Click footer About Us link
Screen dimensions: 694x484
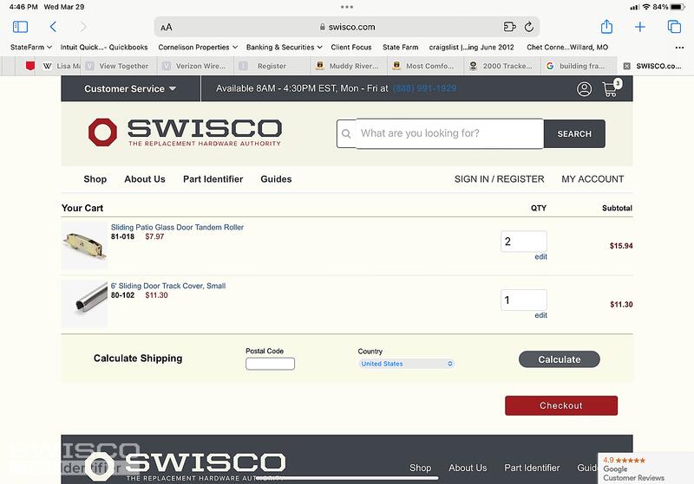(468, 468)
